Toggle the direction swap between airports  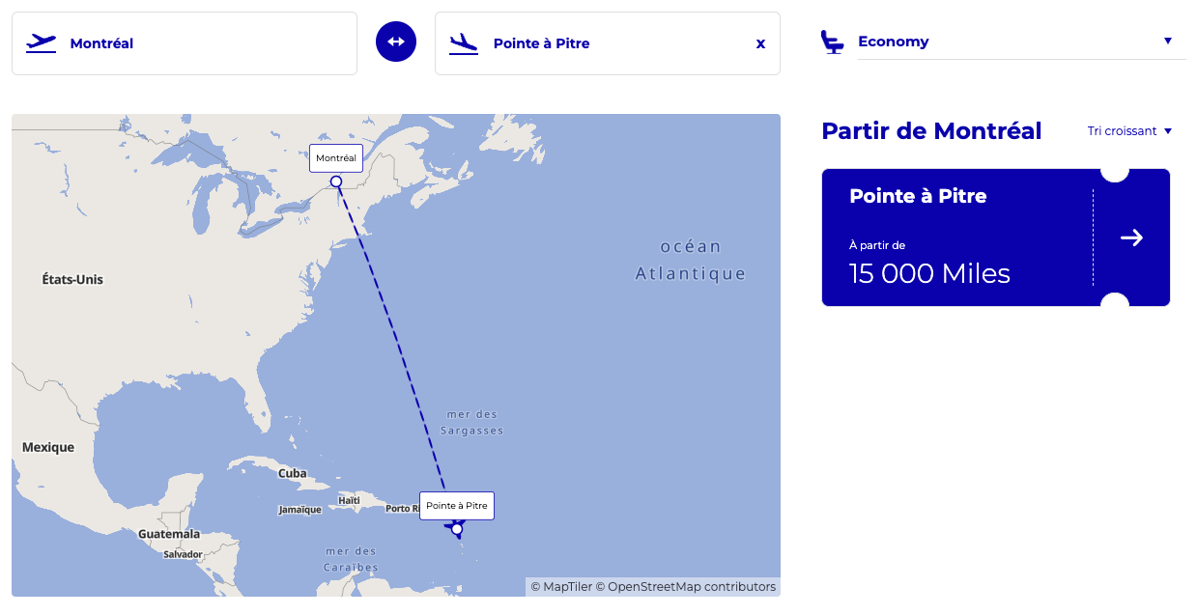(396, 41)
